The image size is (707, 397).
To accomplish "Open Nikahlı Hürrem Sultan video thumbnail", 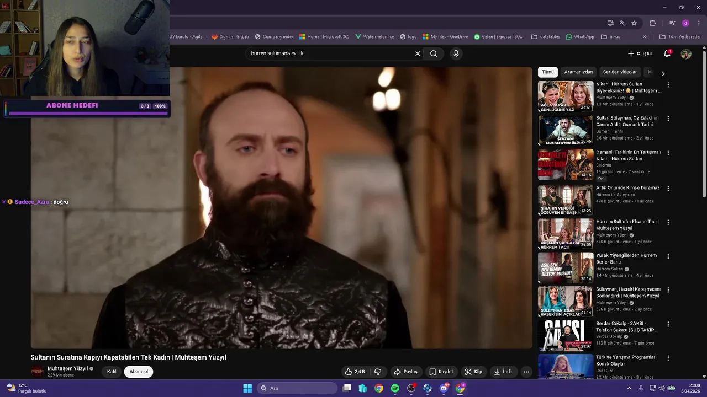I will tap(566, 96).
